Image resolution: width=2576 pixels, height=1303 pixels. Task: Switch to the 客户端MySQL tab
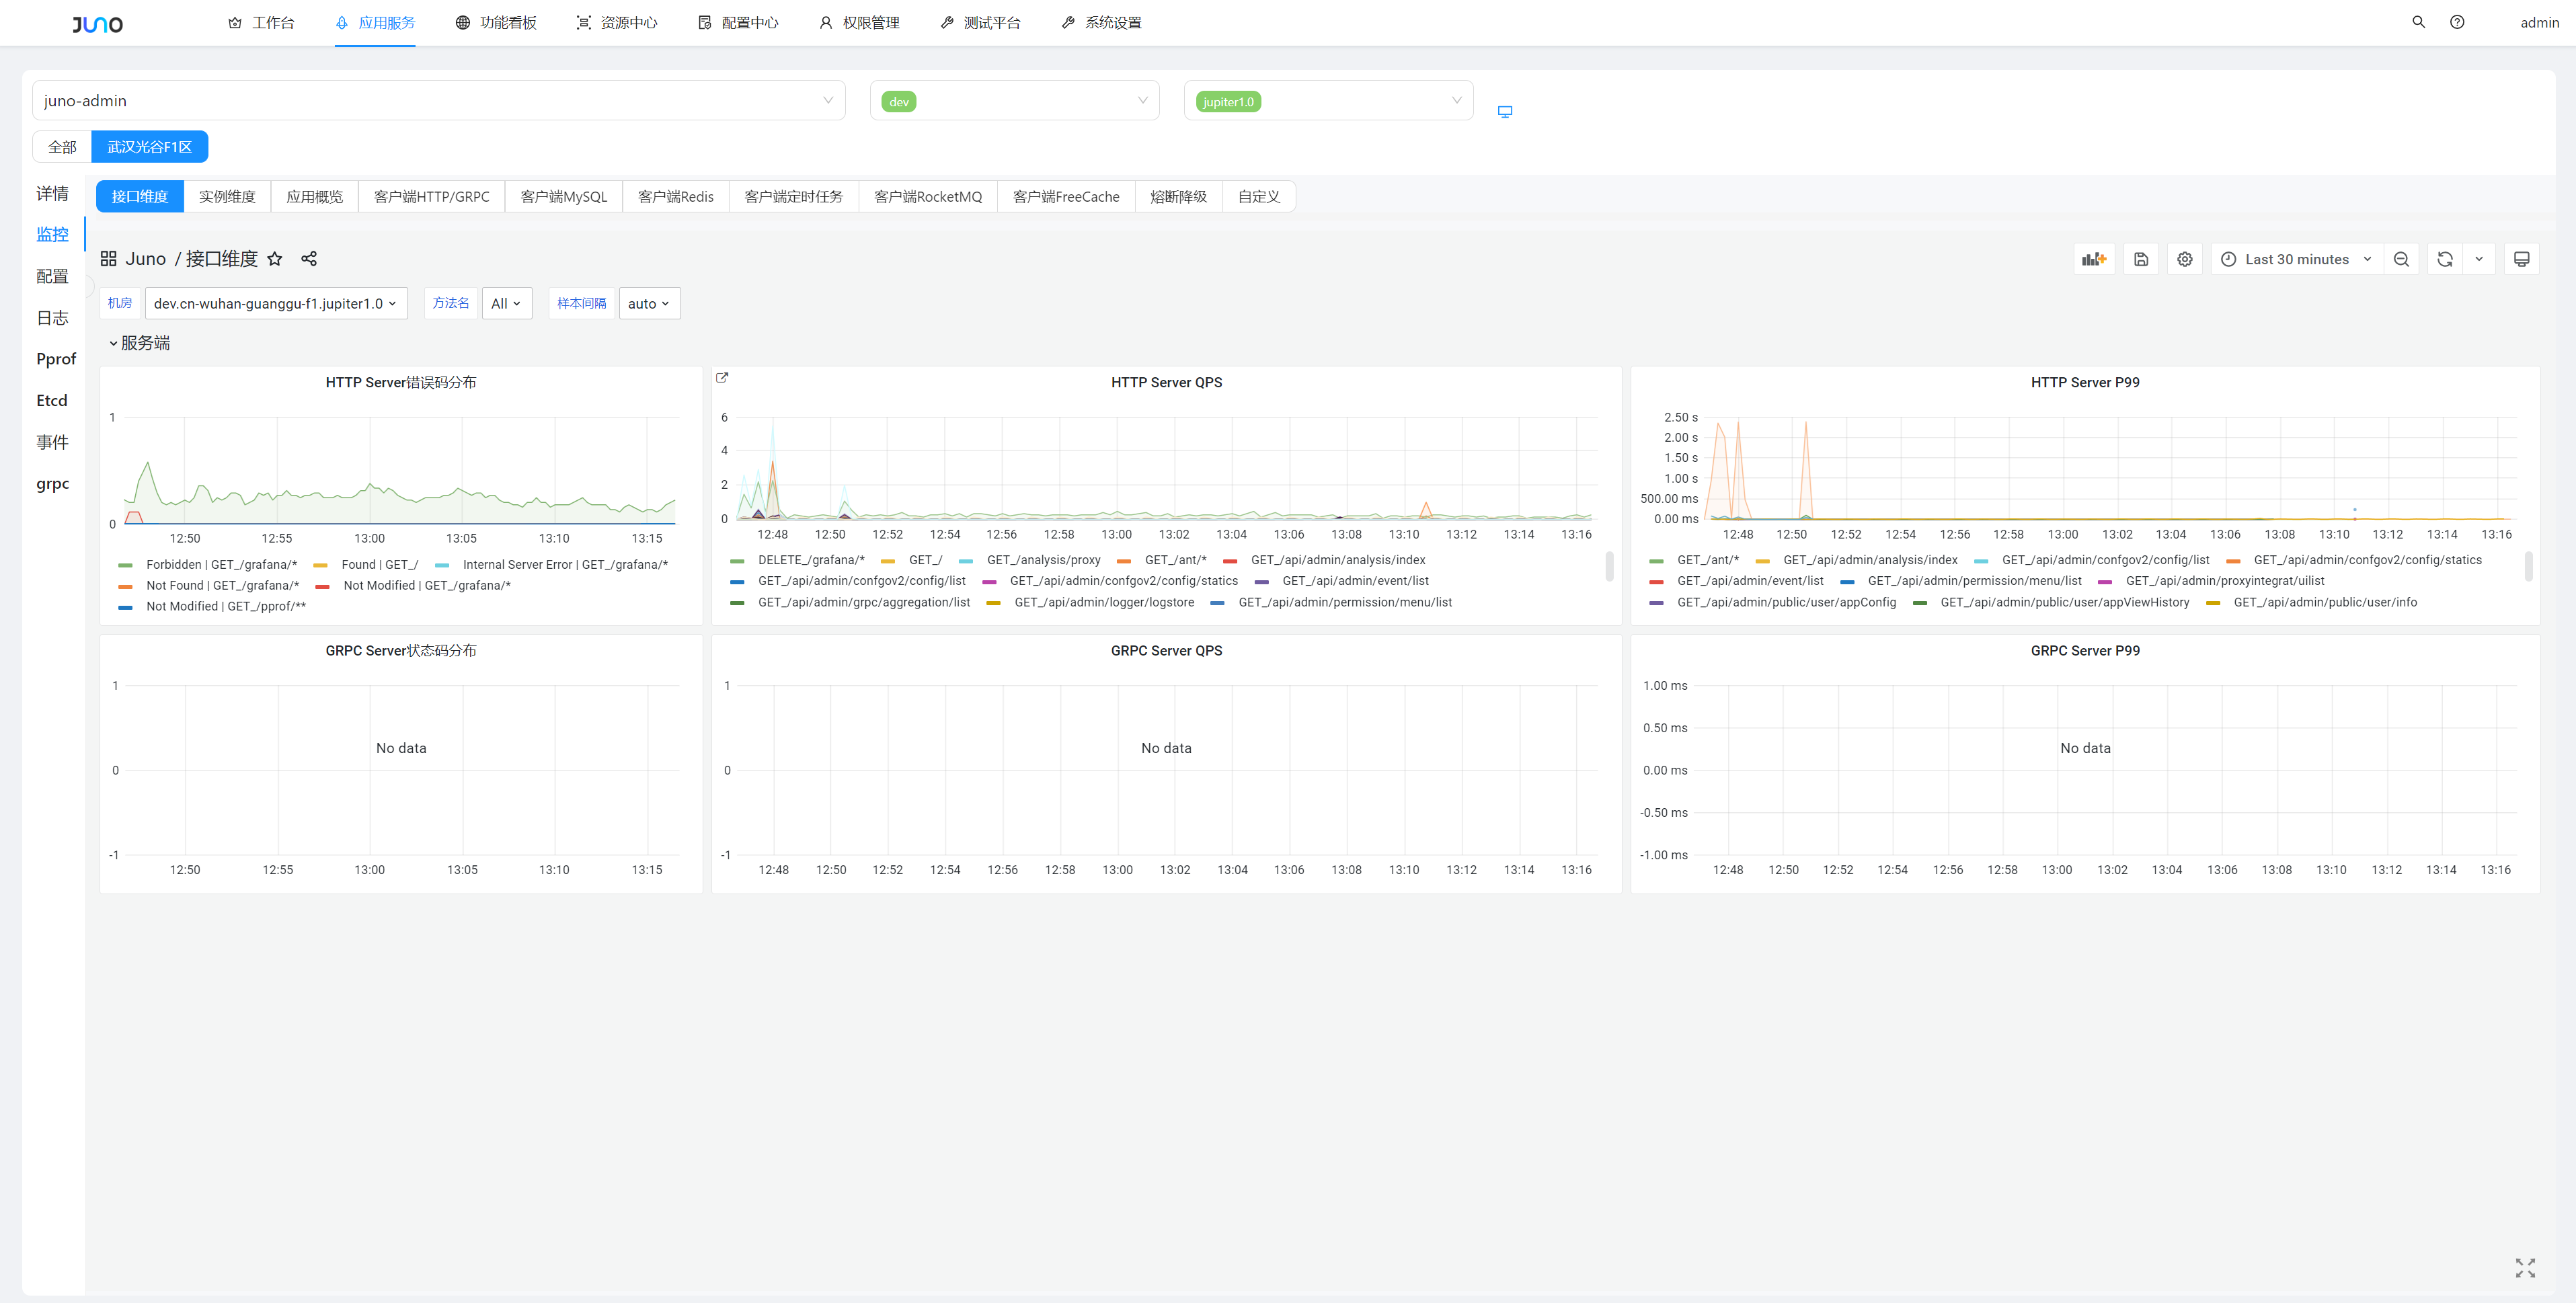coord(564,197)
